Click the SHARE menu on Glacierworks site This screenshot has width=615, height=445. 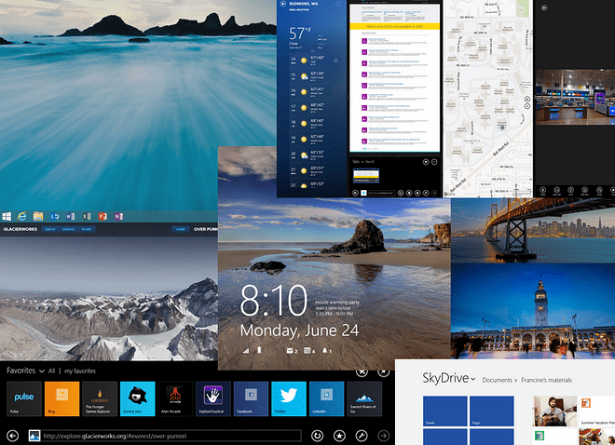tap(87, 229)
